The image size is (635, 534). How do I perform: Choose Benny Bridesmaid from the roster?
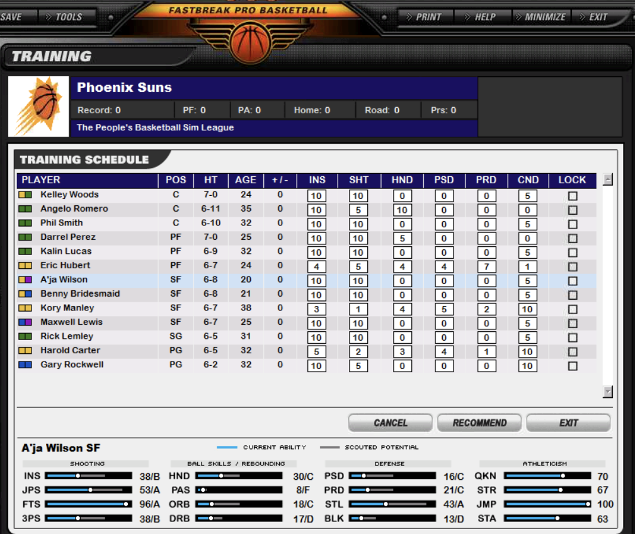pyautogui.click(x=80, y=294)
